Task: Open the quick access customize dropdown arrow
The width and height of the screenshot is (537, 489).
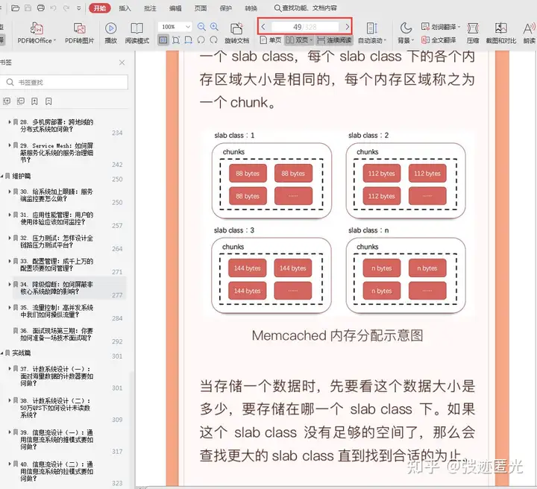Action: click(x=79, y=8)
